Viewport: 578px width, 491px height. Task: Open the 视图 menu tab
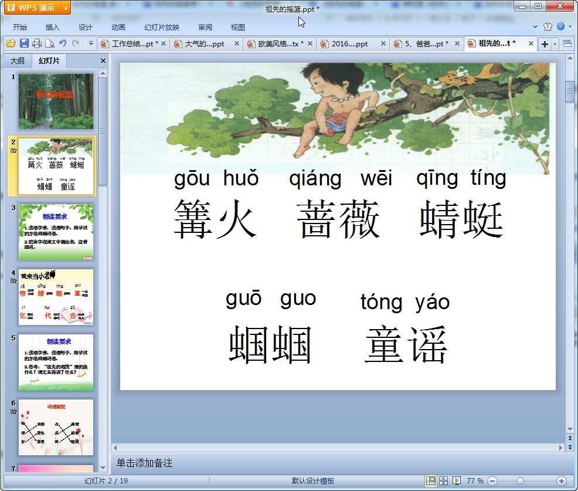pyautogui.click(x=238, y=28)
